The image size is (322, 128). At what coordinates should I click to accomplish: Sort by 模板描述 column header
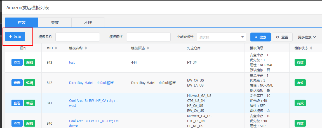(148, 48)
